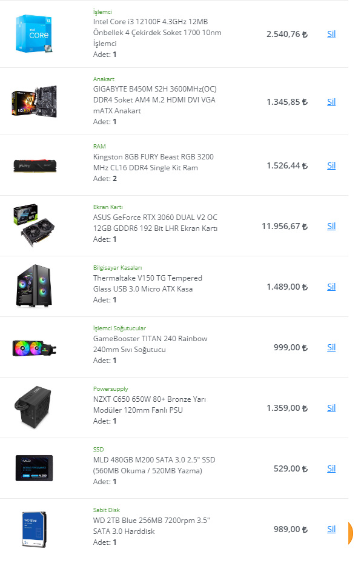Delete the NZXT power supply with Sil
361x563 pixels.
coord(331,408)
